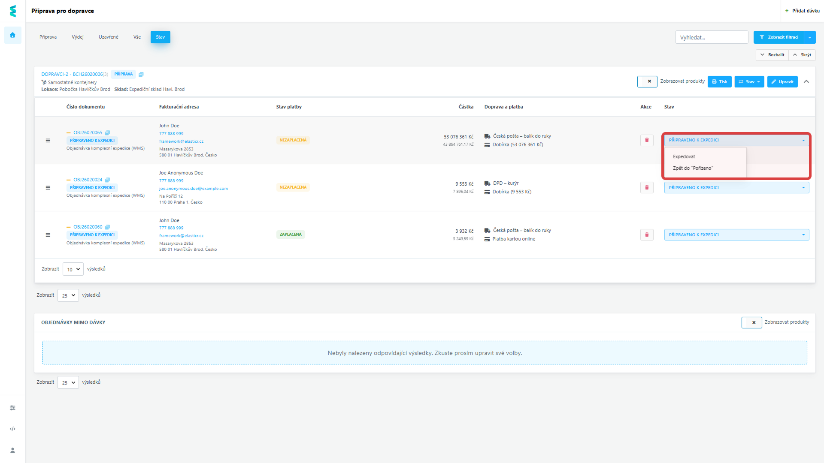Open the code icon in sidebar
This screenshot has width=824, height=463.
pyautogui.click(x=12, y=429)
